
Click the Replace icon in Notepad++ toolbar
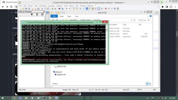(62, 9)
